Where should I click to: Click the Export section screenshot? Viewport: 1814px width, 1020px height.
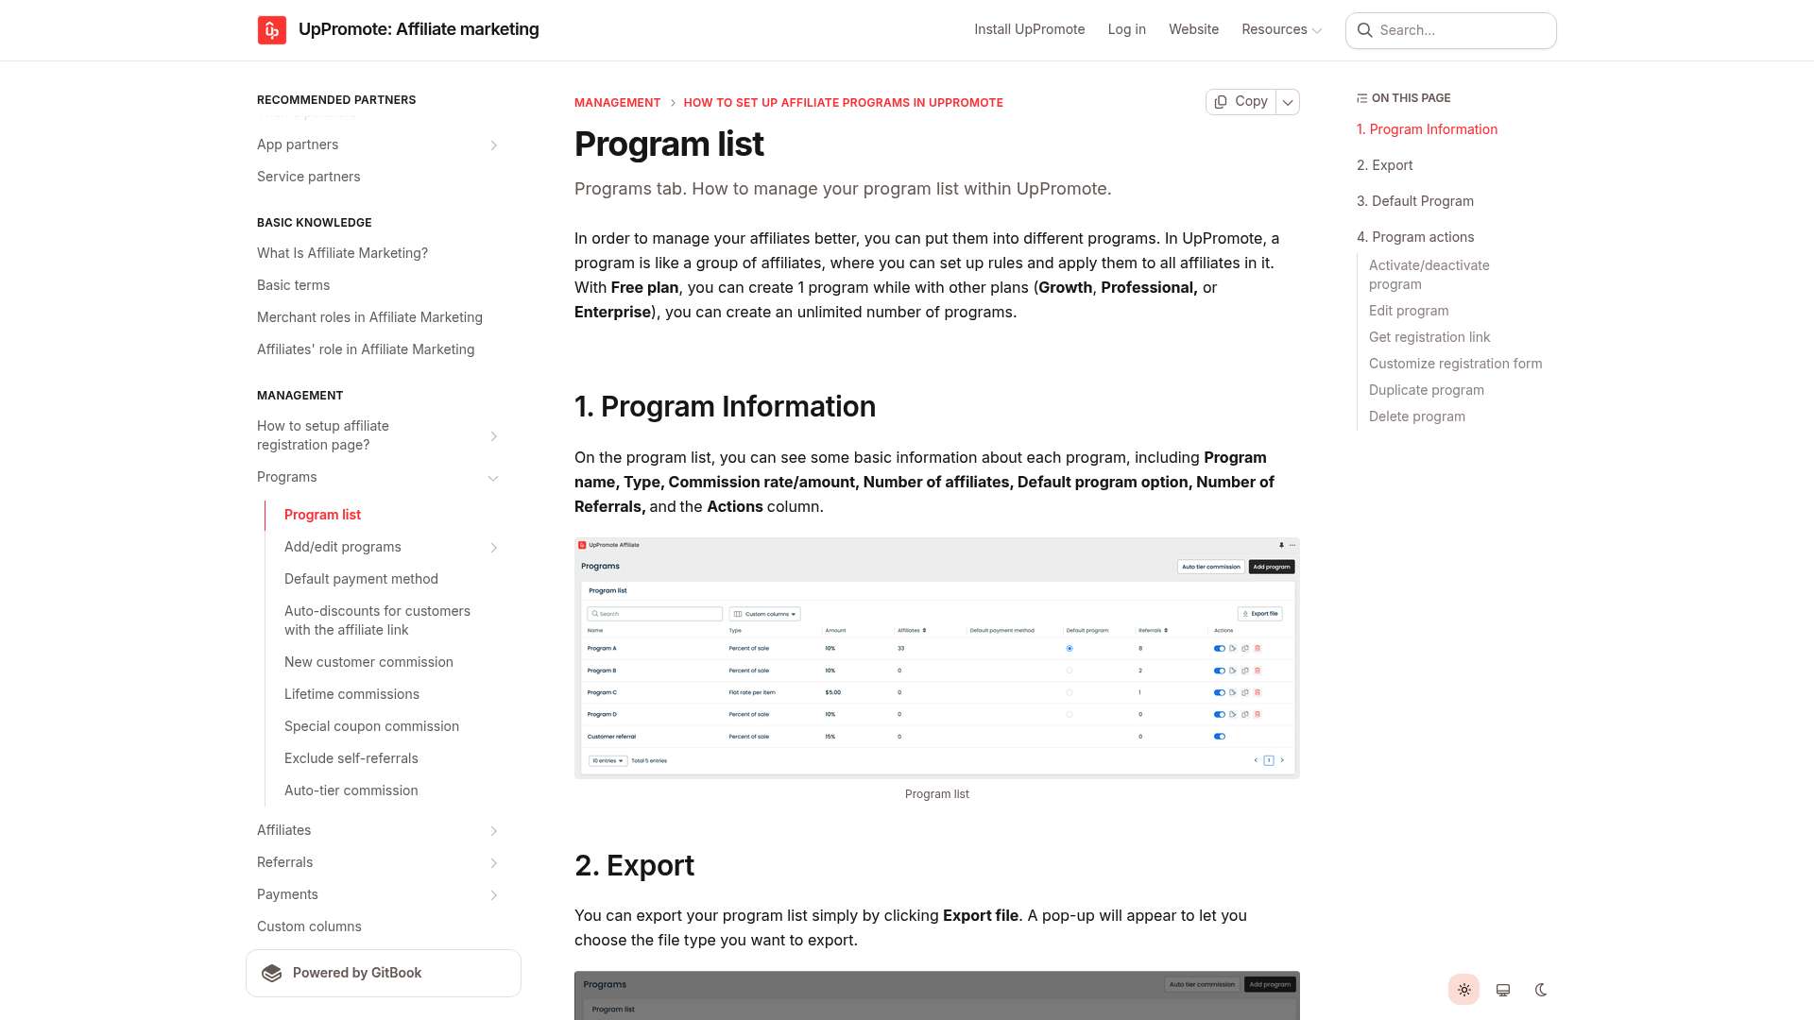click(936, 995)
